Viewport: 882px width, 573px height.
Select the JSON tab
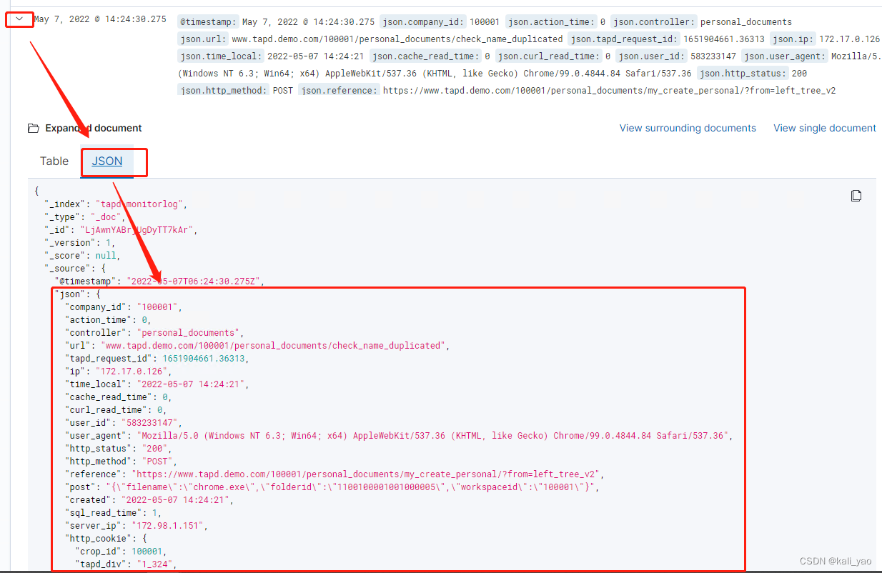coord(106,161)
